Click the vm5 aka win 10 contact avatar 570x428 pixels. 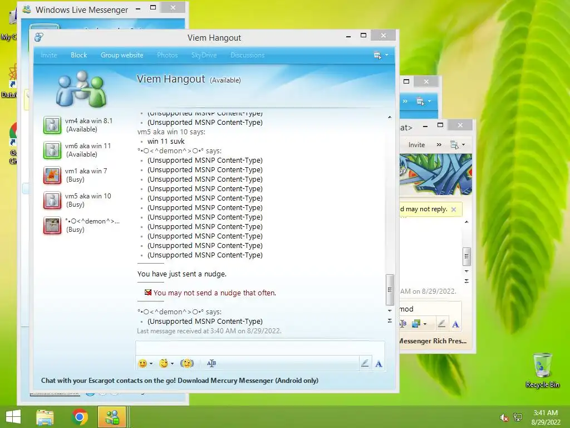(x=52, y=200)
